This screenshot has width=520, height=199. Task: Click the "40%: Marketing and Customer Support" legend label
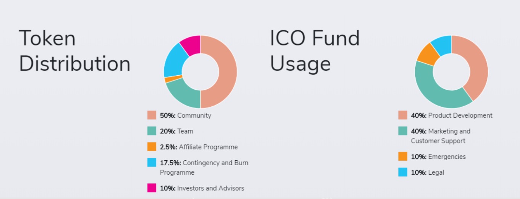[440, 136]
